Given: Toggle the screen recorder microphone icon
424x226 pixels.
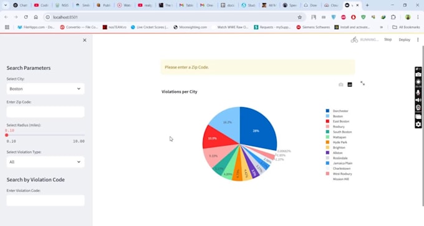Looking at the screenshot, I should tap(418, 92).
